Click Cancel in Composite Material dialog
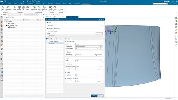178x100 pixels. [x=100, y=96]
